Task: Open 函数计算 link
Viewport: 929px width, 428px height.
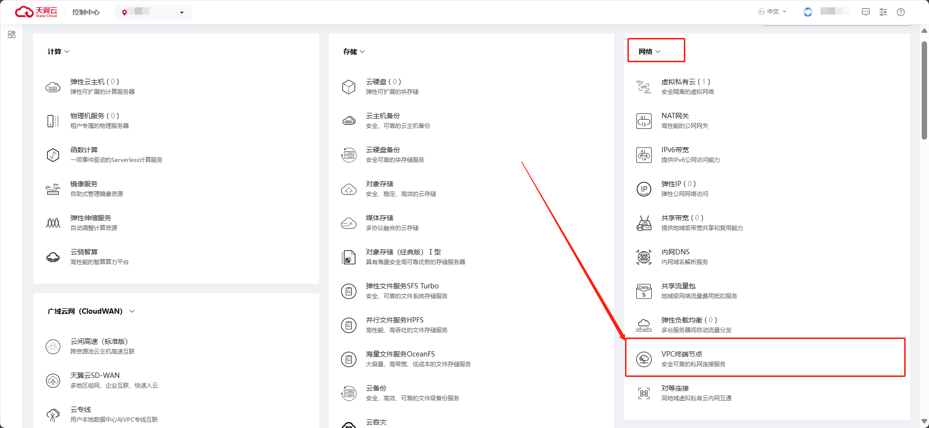Action: point(84,150)
